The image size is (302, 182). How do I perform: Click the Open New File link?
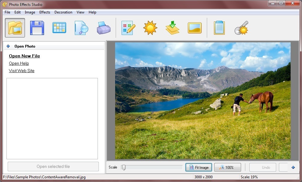tap(24, 56)
